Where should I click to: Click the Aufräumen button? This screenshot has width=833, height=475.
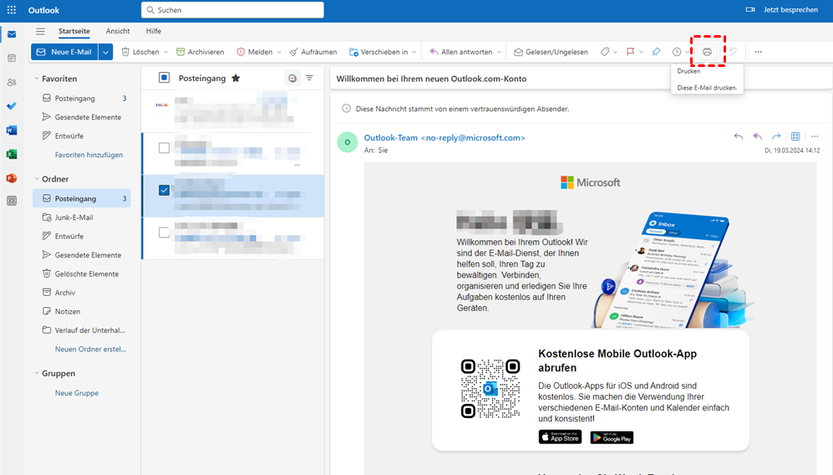click(313, 52)
